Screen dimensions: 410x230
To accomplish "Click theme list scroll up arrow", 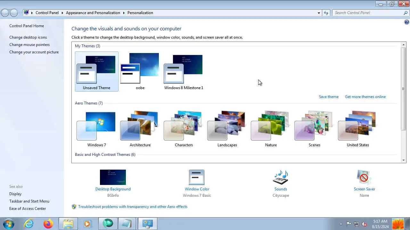I will (404, 45).
